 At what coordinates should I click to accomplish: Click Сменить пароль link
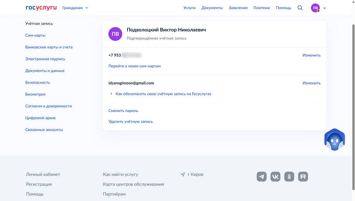[123, 111]
